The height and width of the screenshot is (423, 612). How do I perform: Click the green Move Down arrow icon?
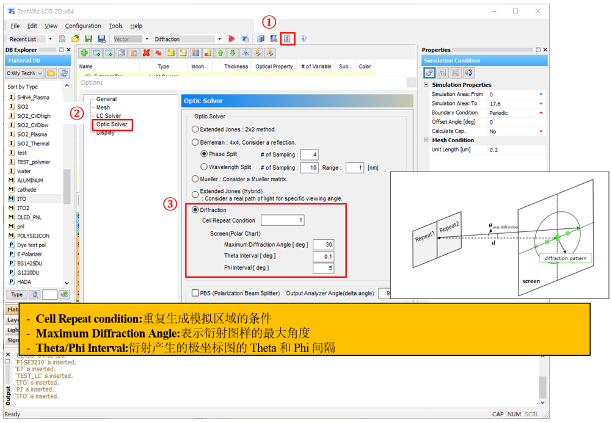coord(232,53)
